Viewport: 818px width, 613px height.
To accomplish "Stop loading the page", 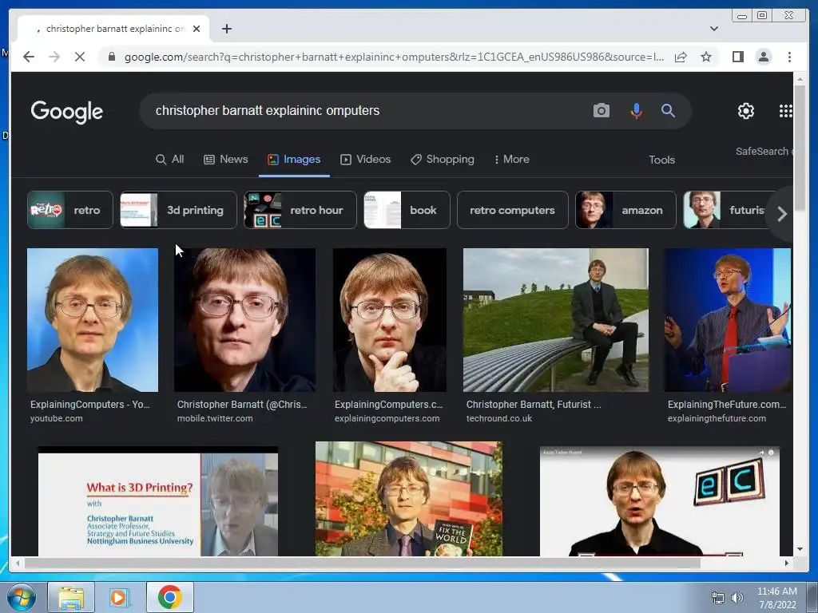I will point(80,57).
